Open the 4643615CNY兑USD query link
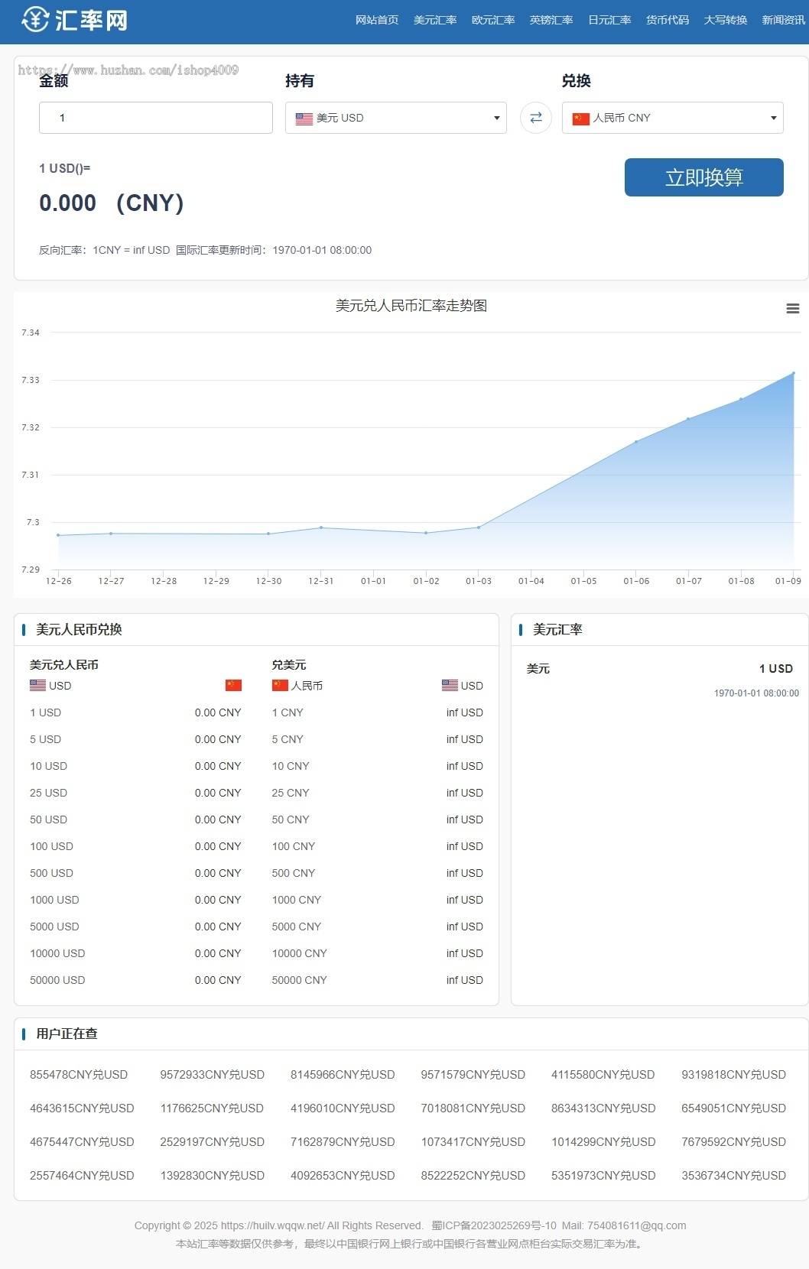The width and height of the screenshot is (809, 1269). click(82, 1108)
